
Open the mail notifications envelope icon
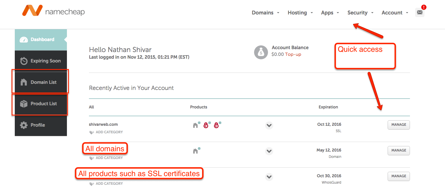[x=420, y=13]
